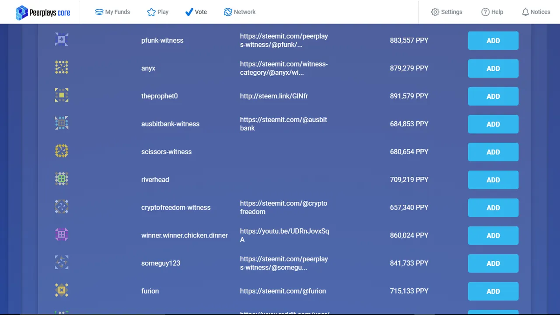
Task: Add someguy123 to votes
Action: click(493, 263)
